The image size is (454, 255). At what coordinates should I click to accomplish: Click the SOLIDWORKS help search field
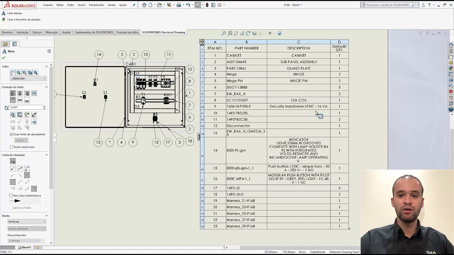click(389, 5)
